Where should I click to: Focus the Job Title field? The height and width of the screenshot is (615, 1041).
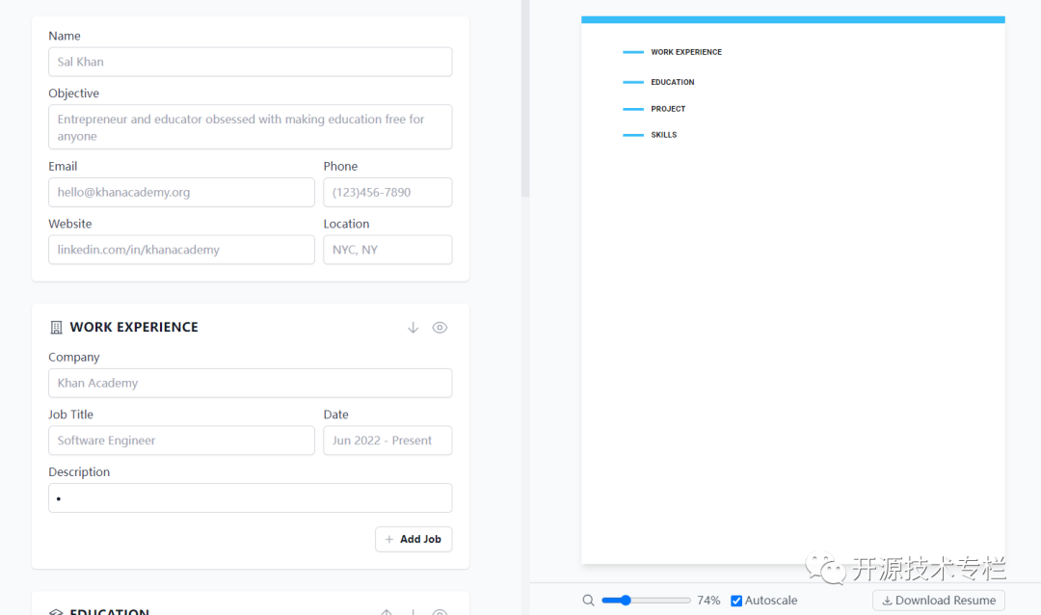(x=181, y=441)
